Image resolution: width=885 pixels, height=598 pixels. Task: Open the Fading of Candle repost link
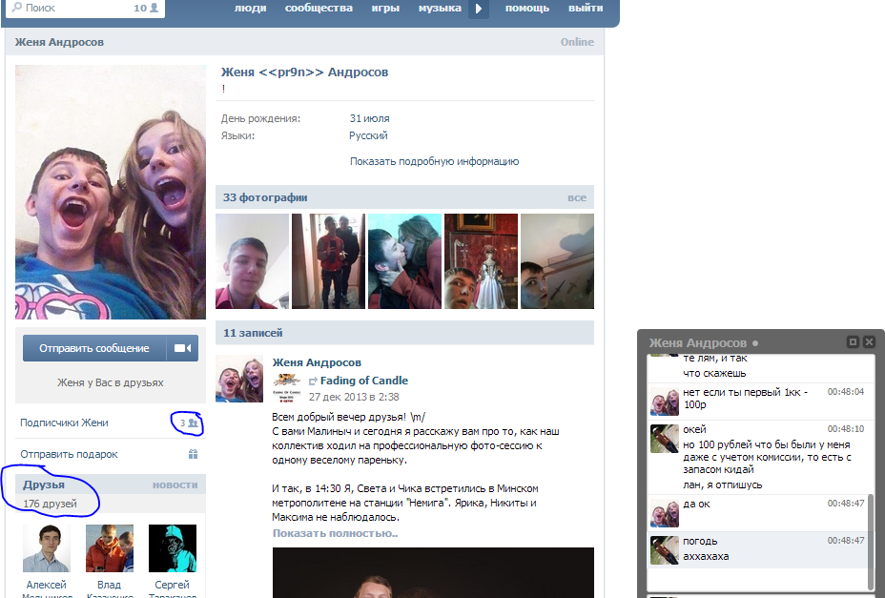click(x=363, y=381)
